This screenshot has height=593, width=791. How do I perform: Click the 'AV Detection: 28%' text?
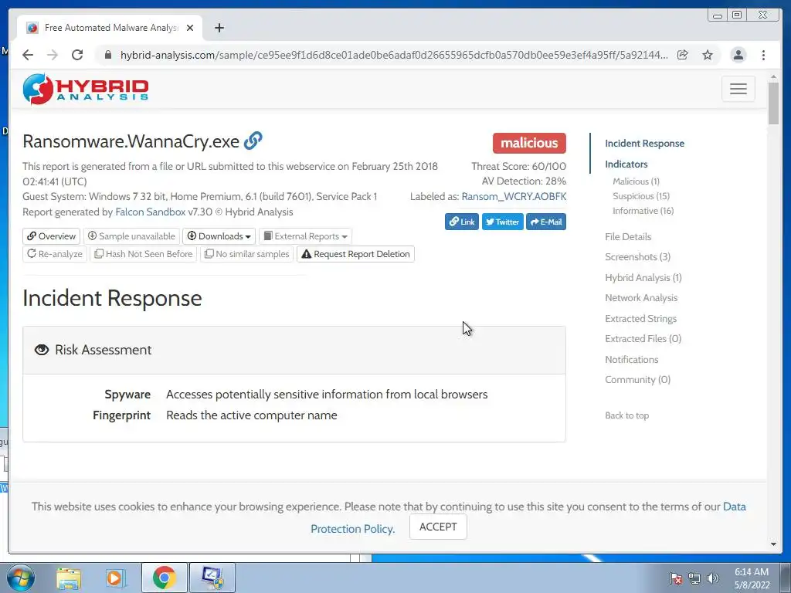pyautogui.click(x=524, y=181)
